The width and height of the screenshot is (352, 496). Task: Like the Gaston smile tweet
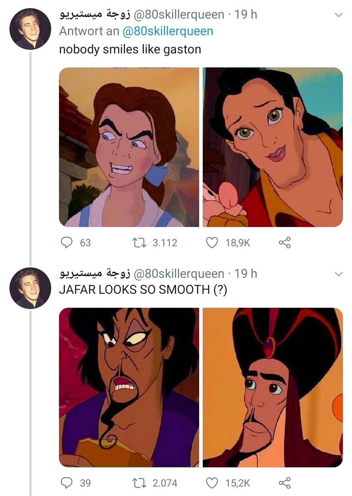pos(212,243)
